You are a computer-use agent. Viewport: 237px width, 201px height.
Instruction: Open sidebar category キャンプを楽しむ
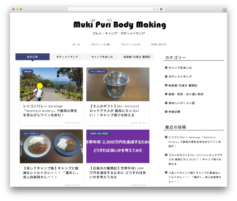(180, 68)
